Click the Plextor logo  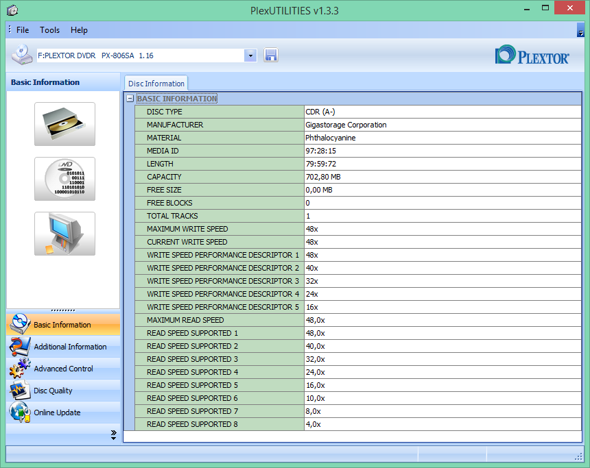point(532,56)
